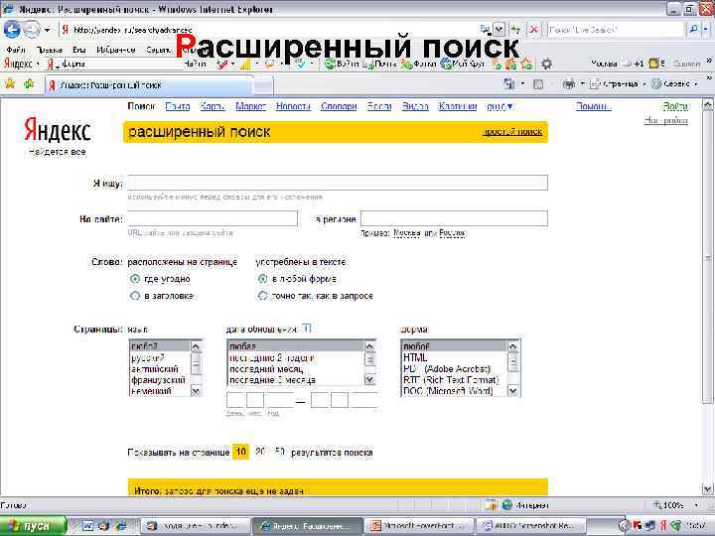Open a new tab with the blank tab button
The height and width of the screenshot is (536, 715).
[263, 85]
